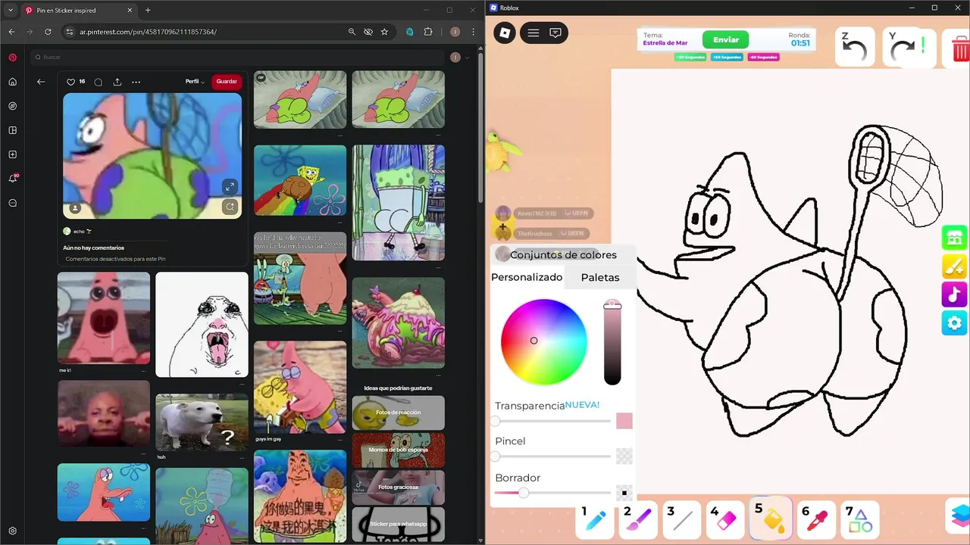
Task: Open the green shop icon in Roblox
Action: 954,238
